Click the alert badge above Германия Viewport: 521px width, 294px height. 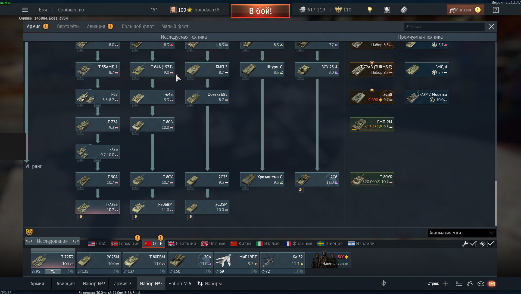pyautogui.click(x=138, y=238)
